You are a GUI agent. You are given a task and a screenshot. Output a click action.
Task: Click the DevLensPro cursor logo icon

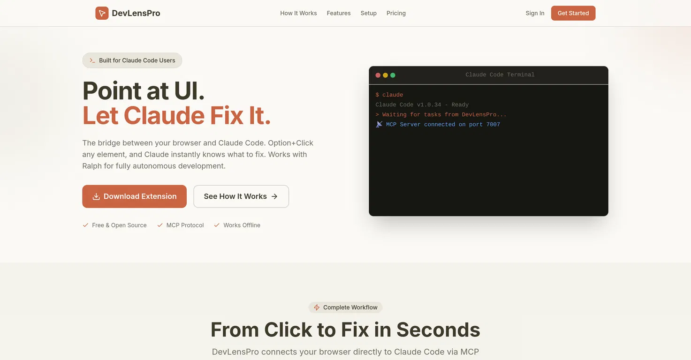coord(102,13)
